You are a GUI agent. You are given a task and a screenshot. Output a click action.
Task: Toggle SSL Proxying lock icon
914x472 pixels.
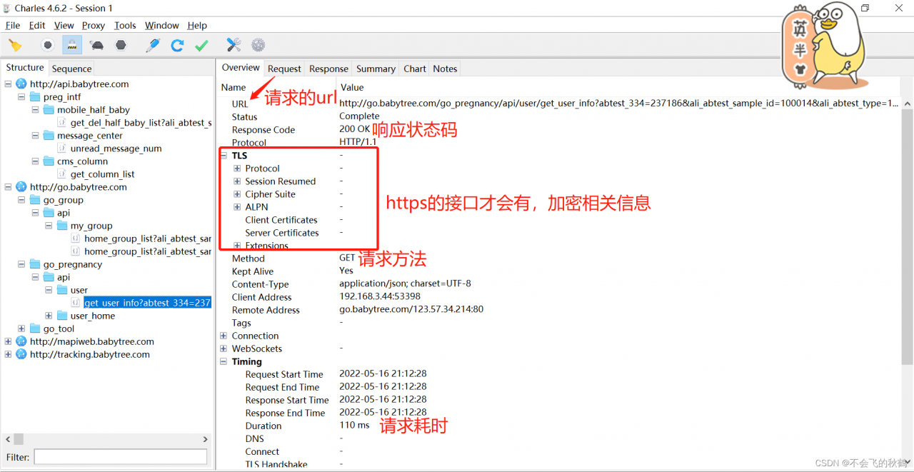pyautogui.click(x=72, y=45)
